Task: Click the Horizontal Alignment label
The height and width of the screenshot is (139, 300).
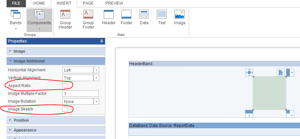Action: (27, 70)
